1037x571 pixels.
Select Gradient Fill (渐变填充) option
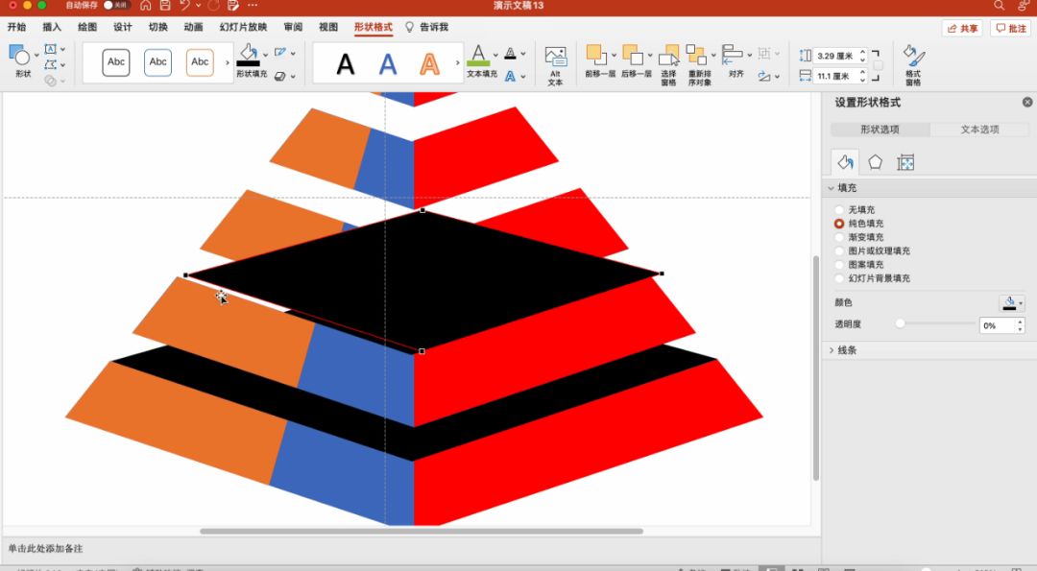pos(839,237)
